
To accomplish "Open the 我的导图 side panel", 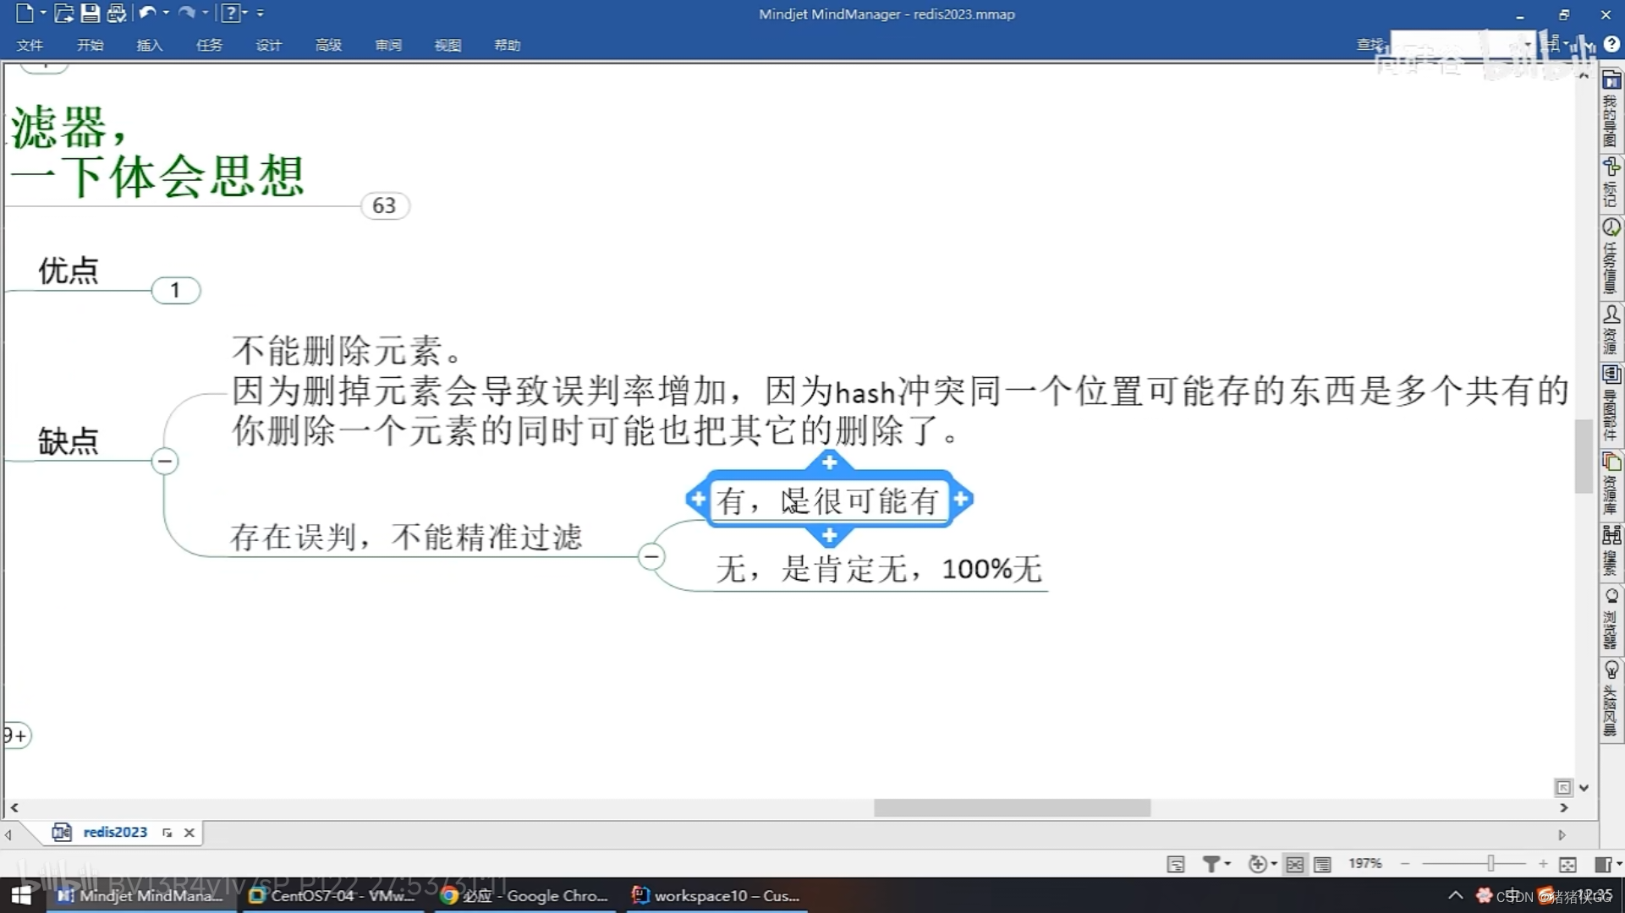I will (1611, 109).
